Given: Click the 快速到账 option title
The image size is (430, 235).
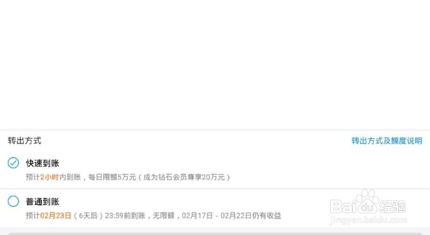Looking at the screenshot, I should [x=43, y=164].
